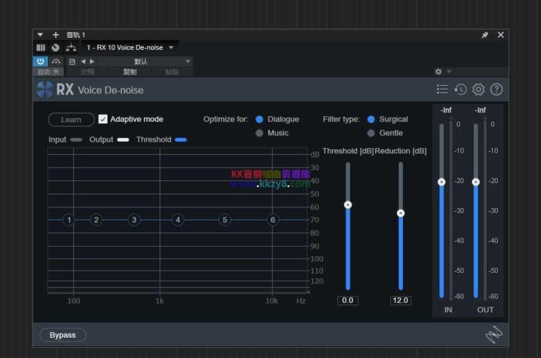Screen dimensions: 541x358
Task: Open the preset file icon
Action: [72, 61]
